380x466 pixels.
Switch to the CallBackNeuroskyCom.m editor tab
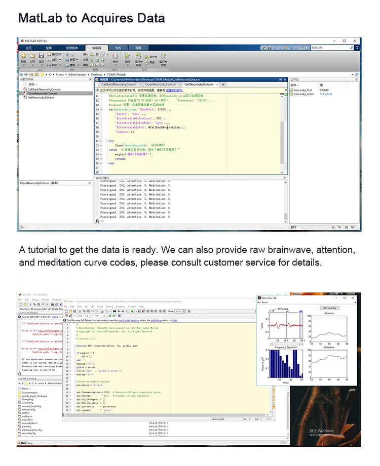click(121, 84)
